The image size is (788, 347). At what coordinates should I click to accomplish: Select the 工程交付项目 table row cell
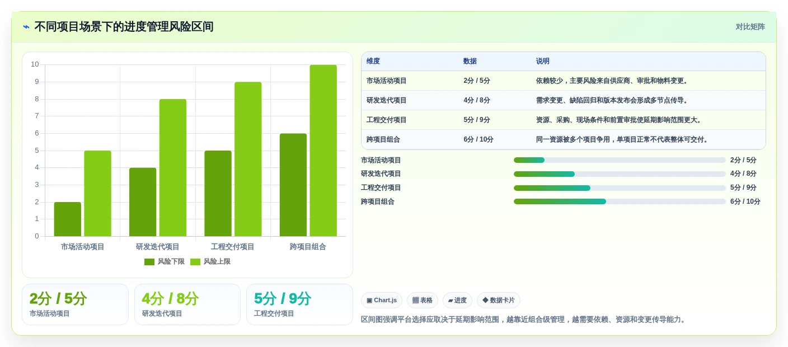(387, 120)
